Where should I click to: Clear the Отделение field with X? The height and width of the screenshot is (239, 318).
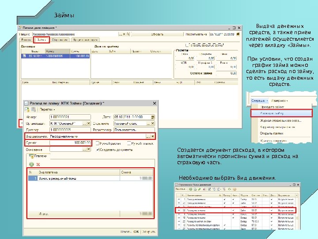click(153, 123)
